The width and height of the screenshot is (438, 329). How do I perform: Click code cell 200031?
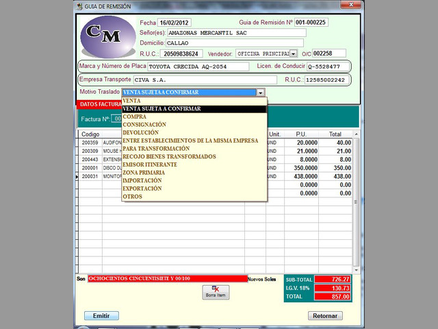pyautogui.click(x=90, y=176)
